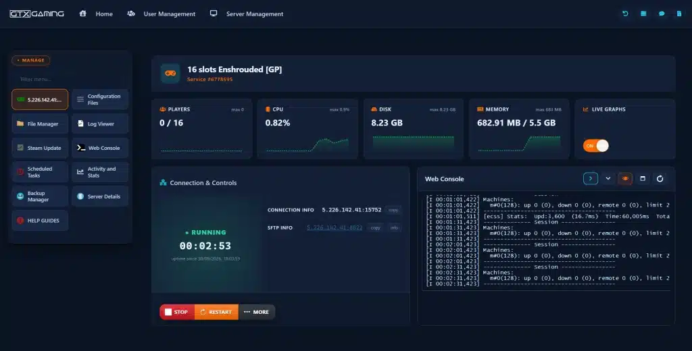Screen dimensions: 692x351
Task: Copy the connection info address
Action: point(393,210)
